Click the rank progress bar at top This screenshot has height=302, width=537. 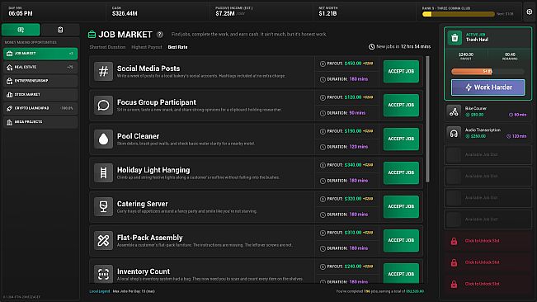click(x=459, y=14)
